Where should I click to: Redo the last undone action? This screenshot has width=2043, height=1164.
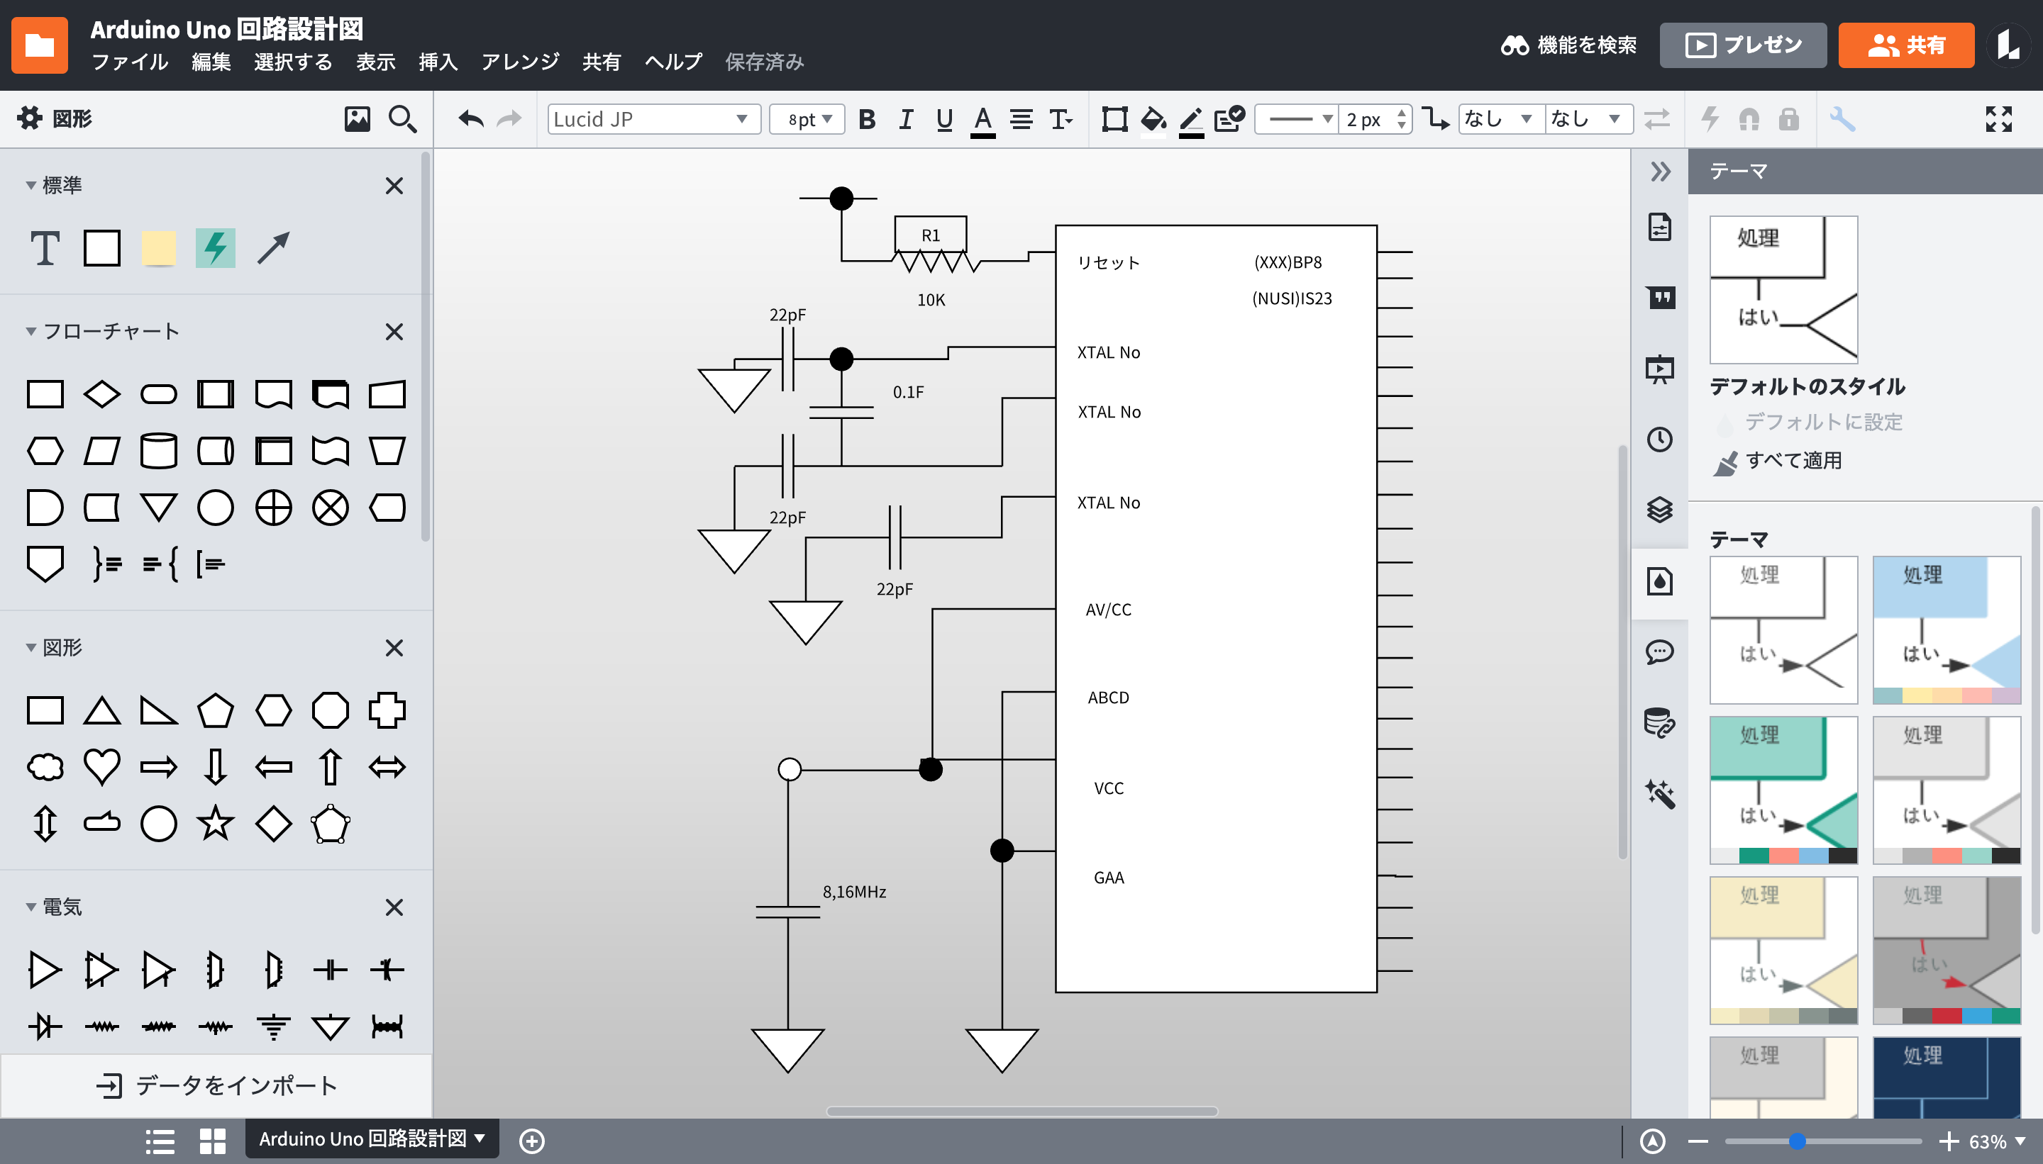pyautogui.click(x=509, y=119)
